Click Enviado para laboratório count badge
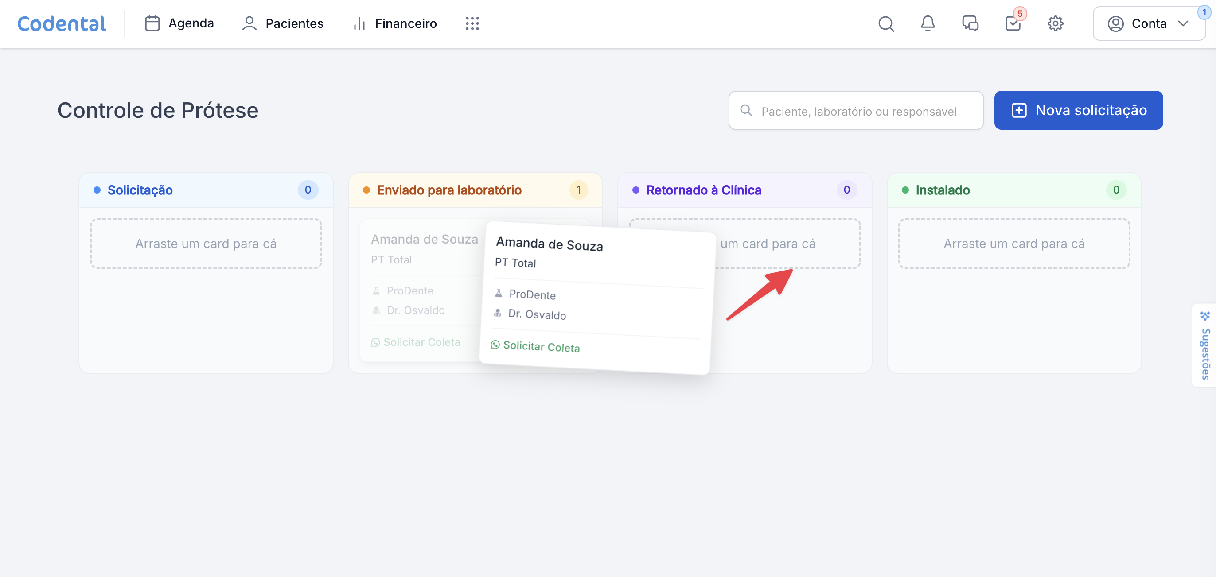 (x=578, y=190)
